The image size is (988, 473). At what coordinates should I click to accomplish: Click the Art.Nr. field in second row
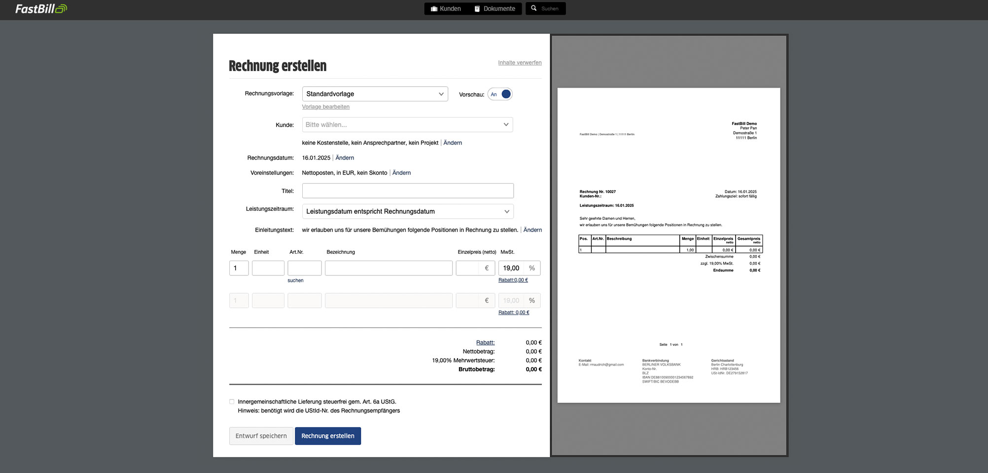[x=305, y=301]
